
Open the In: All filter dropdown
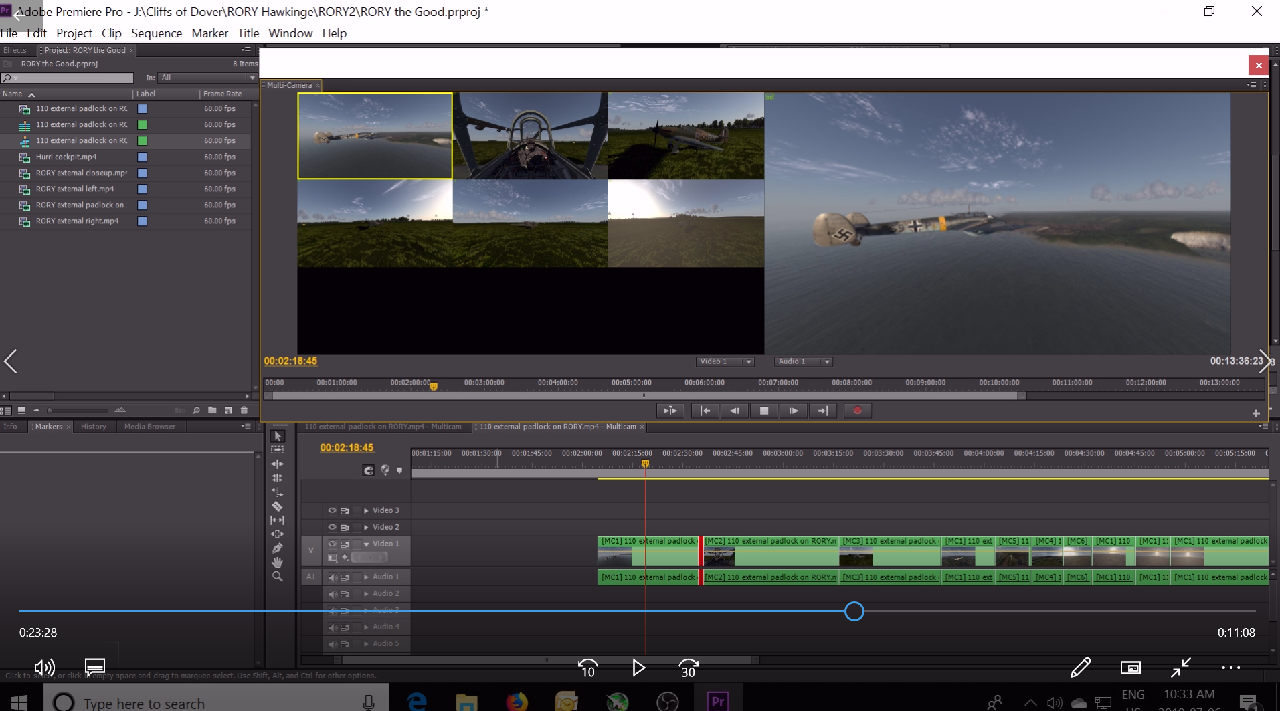(208, 78)
